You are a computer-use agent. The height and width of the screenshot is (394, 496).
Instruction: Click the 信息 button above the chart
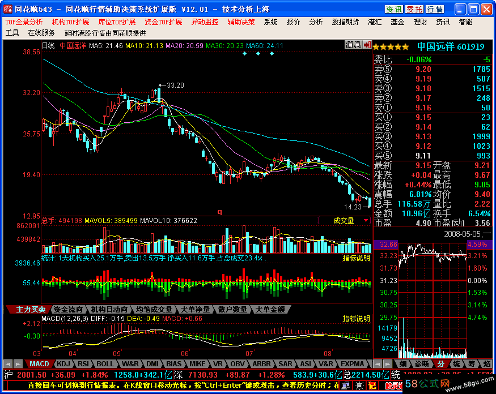tap(353, 45)
